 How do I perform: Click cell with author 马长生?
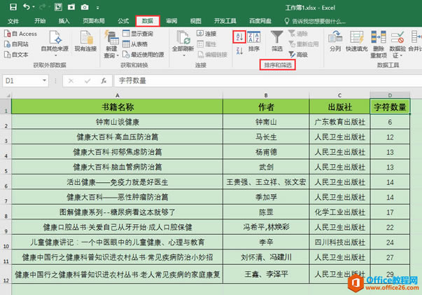click(x=266, y=137)
